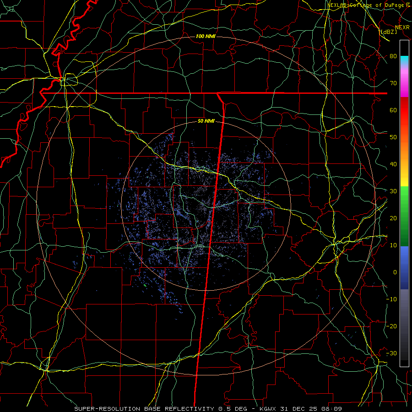Image resolution: width=412 pixels, height=412 pixels.
Task: Click the 20 value on the dBZ scale
Action: pyautogui.click(x=393, y=218)
